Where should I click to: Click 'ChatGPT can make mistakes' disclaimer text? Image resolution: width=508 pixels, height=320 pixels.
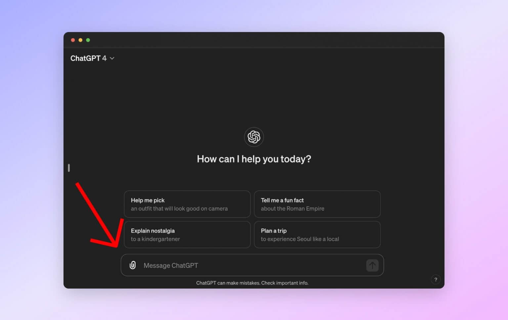point(253,283)
